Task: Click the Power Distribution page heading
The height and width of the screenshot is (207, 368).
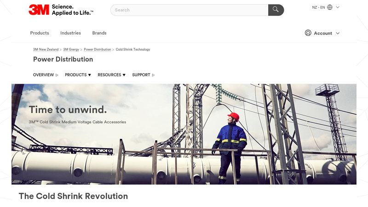Action: point(63,59)
